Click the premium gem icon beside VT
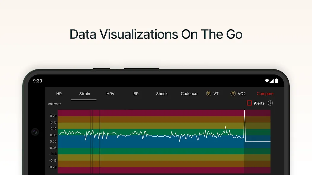This screenshot has width=312, height=175. pyautogui.click(x=208, y=93)
